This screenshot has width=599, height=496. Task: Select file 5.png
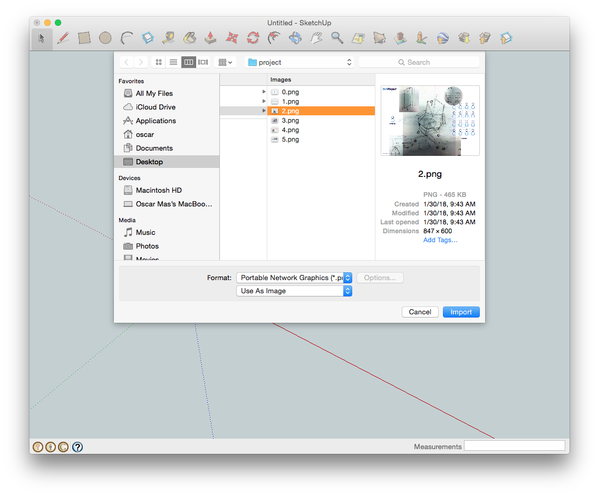click(x=321, y=140)
